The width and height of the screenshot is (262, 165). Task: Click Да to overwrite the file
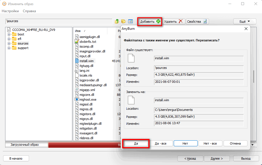[136, 143]
